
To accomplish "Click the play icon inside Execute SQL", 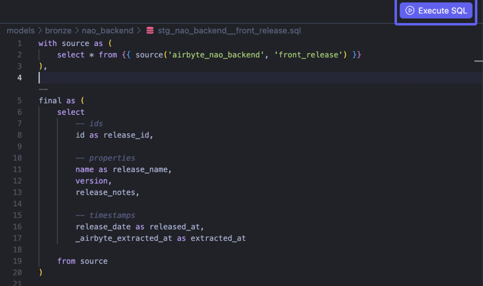I will point(410,11).
